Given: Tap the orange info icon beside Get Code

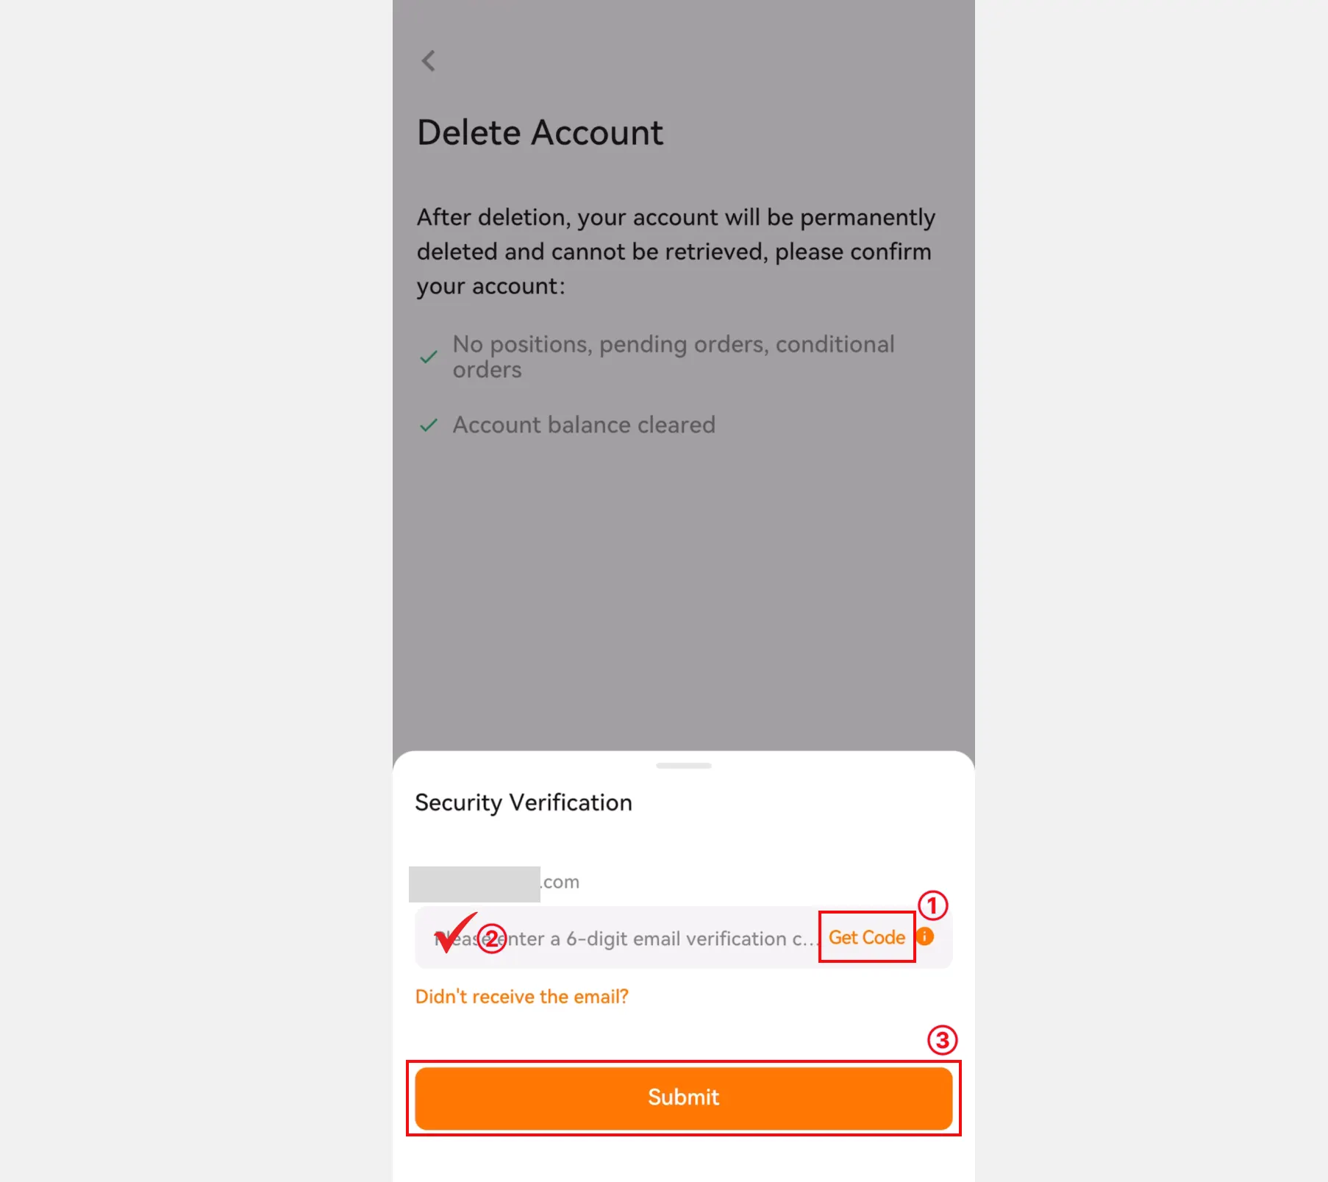Looking at the screenshot, I should click(925, 936).
